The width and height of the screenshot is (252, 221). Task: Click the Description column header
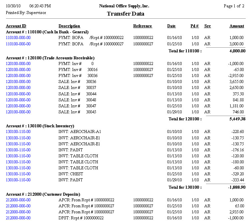pos(69,26)
